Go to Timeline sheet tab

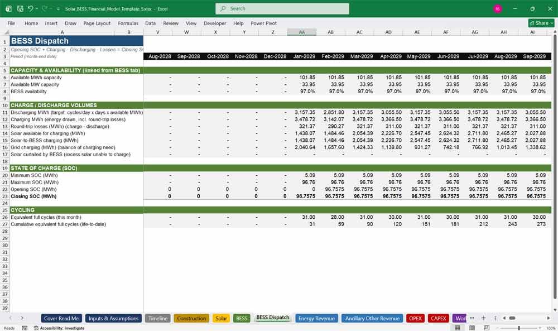pos(158,318)
